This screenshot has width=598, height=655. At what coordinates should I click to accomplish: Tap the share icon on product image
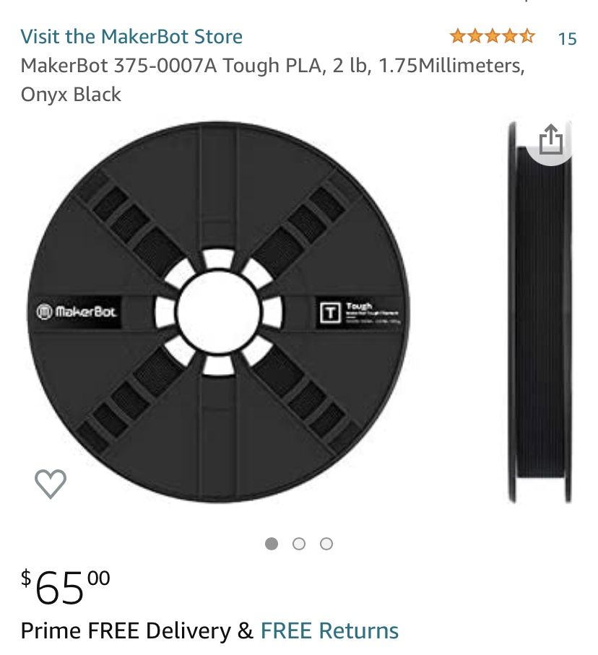[x=551, y=140]
